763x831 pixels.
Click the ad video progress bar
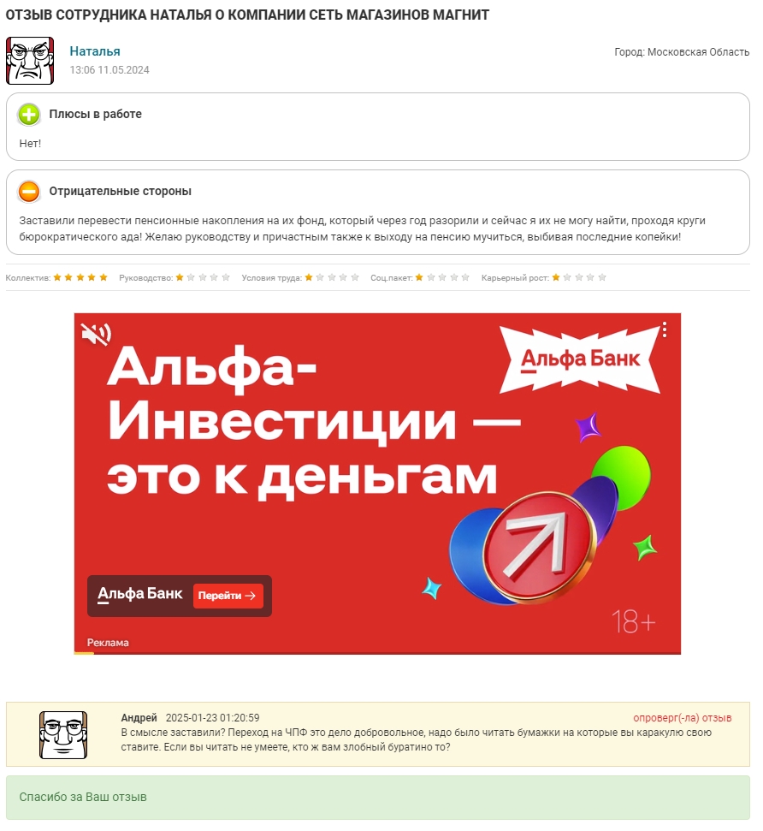[x=377, y=653]
